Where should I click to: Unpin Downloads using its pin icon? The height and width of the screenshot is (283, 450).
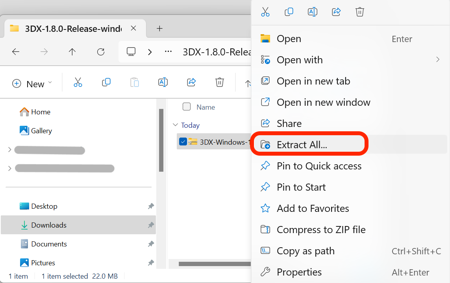tap(150, 225)
